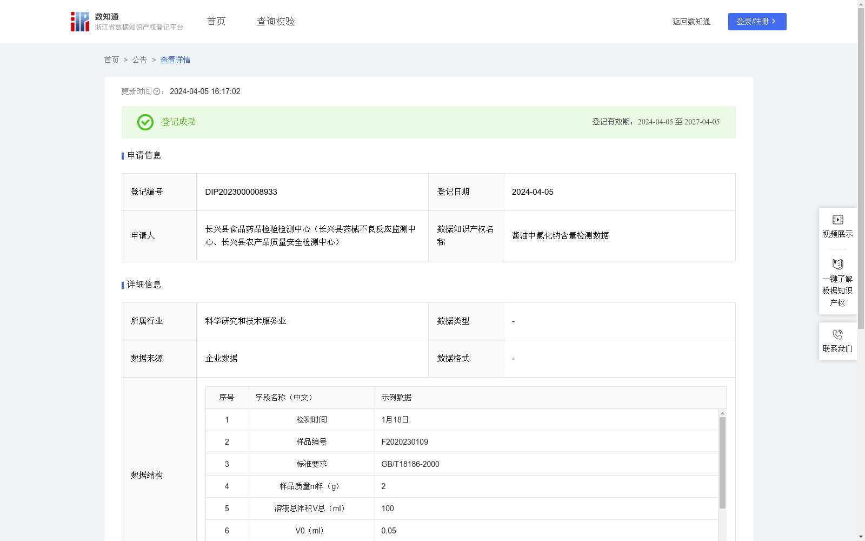Click the GB/T18186-2000 standard value

(410, 464)
